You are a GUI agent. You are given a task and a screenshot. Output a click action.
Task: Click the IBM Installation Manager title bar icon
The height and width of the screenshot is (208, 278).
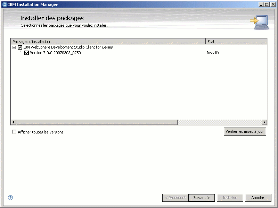coord(5,5)
